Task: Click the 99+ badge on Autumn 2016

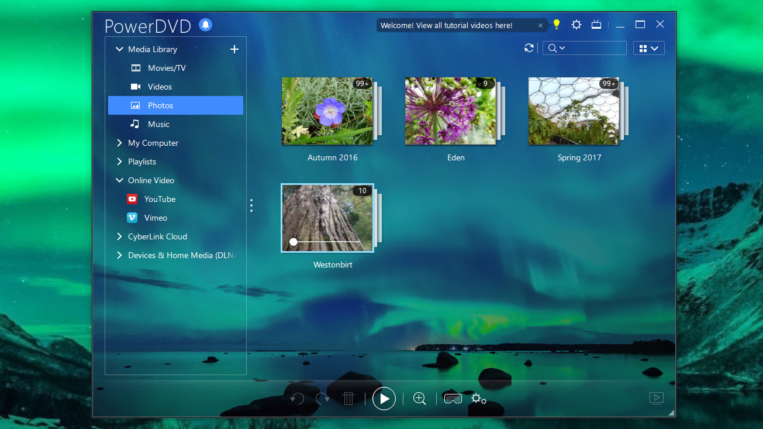Action: point(362,84)
